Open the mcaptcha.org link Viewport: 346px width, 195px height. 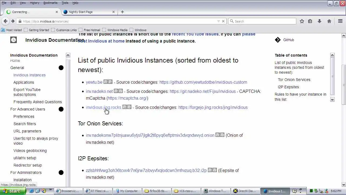pyautogui.click(x=127, y=98)
